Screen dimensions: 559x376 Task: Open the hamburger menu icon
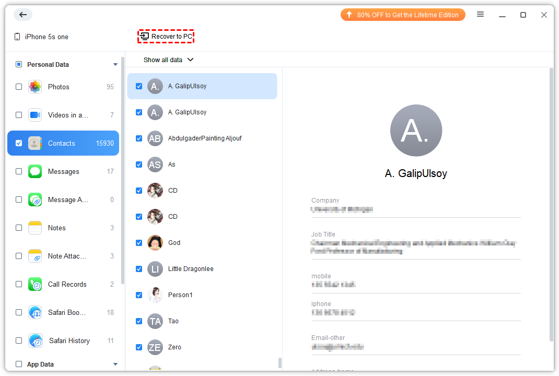click(x=480, y=15)
